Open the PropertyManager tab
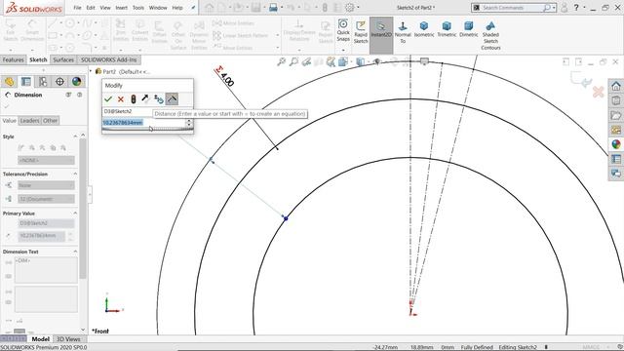 click(x=26, y=82)
